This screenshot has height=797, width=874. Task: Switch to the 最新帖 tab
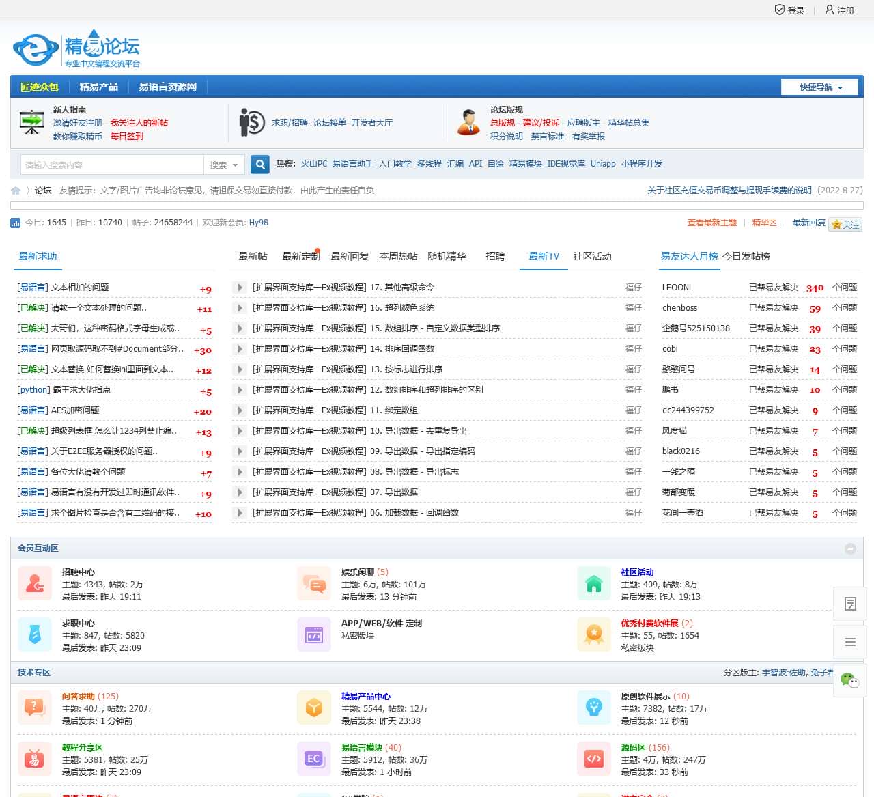click(x=253, y=256)
